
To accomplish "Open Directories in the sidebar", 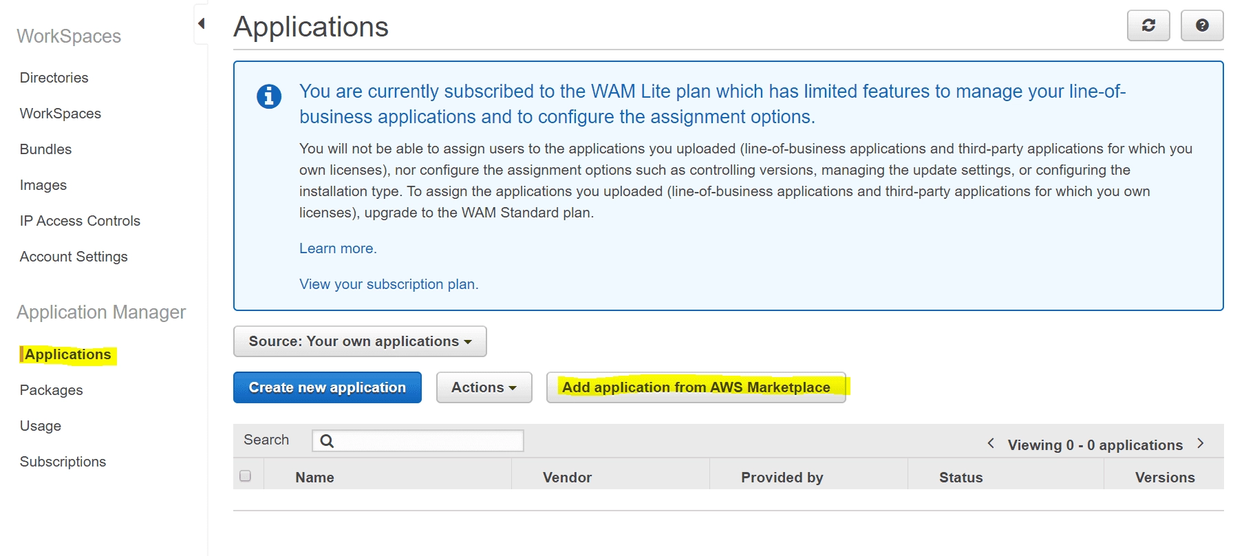I will pyautogui.click(x=54, y=78).
